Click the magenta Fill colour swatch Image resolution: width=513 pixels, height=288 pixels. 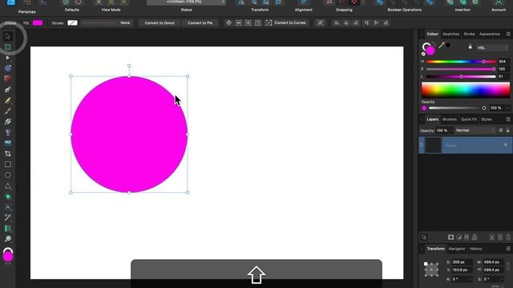(x=38, y=23)
